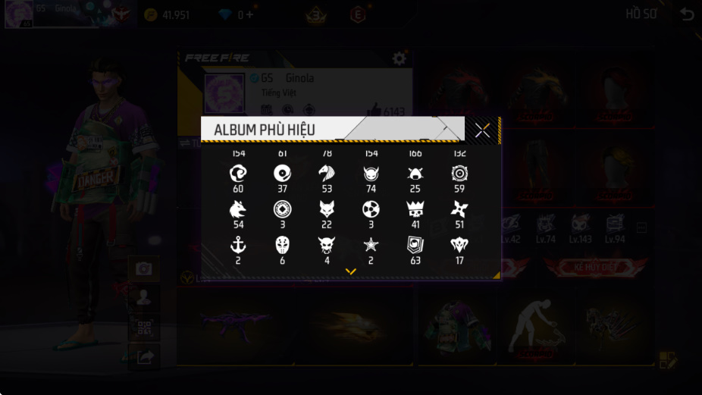702x395 pixels.
Task: Go back using the return arrow
Action: click(686, 14)
